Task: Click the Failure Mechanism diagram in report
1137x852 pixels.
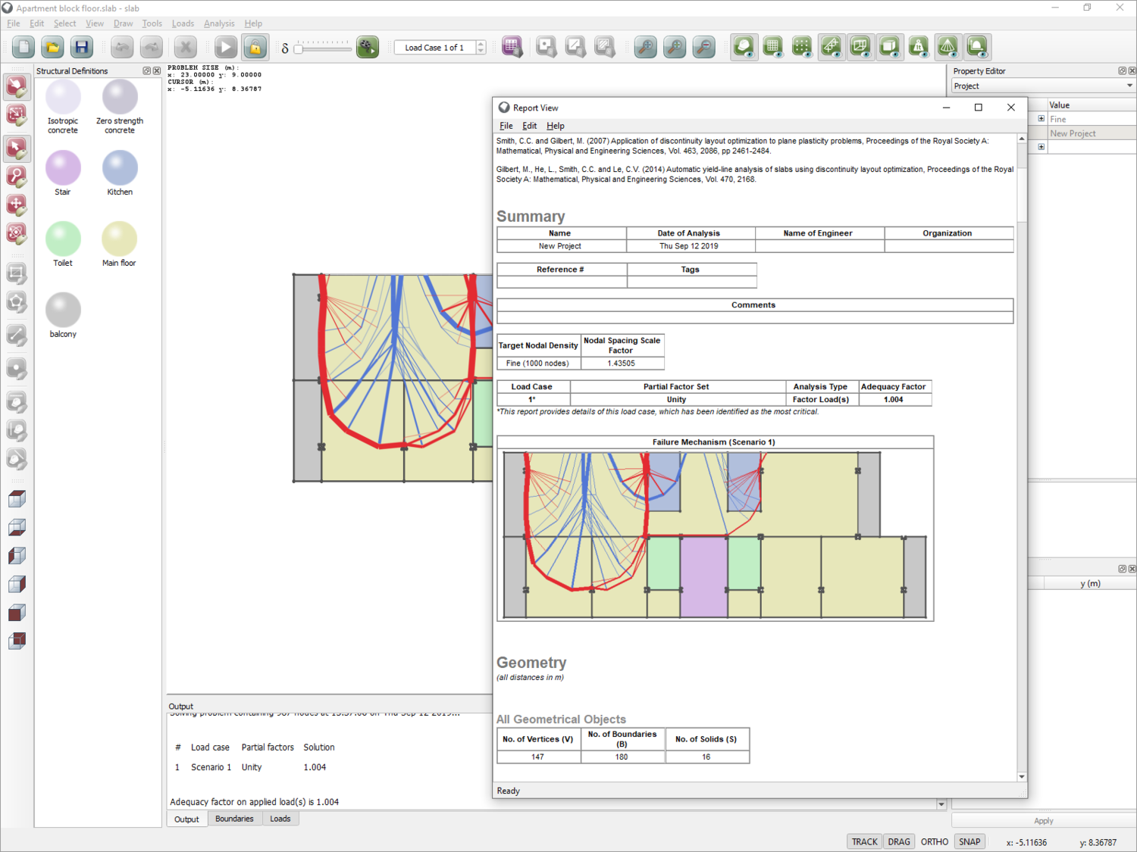Action: coord(715,535)
